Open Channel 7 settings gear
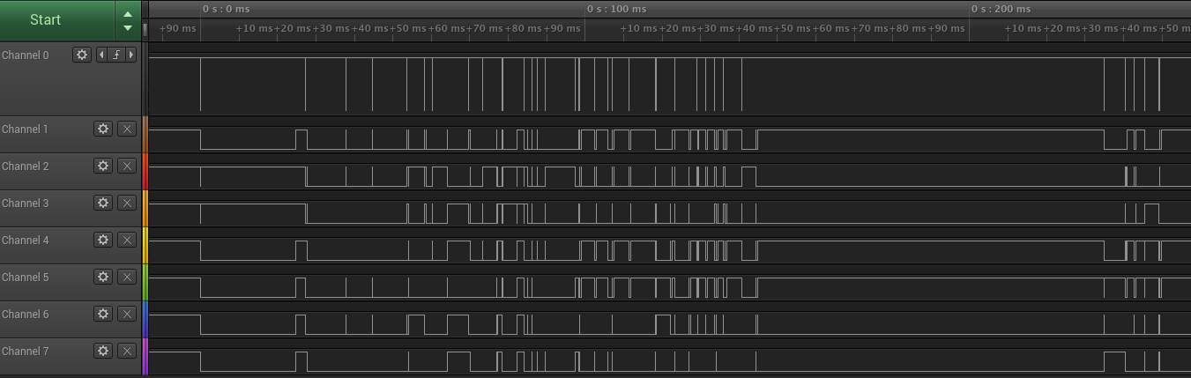This screenshot has height=378, width=1191. [x=103, y=351]
